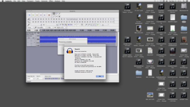The image size is (190, 107).
Task: Click the Fit Project zoom icon
Action: pos(94,25)
